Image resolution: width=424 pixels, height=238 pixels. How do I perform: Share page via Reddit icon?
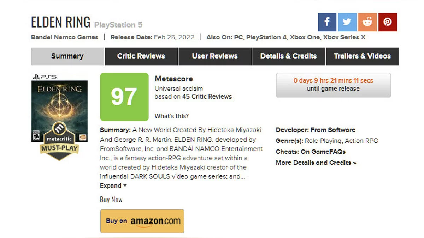(x=367, y=22)
